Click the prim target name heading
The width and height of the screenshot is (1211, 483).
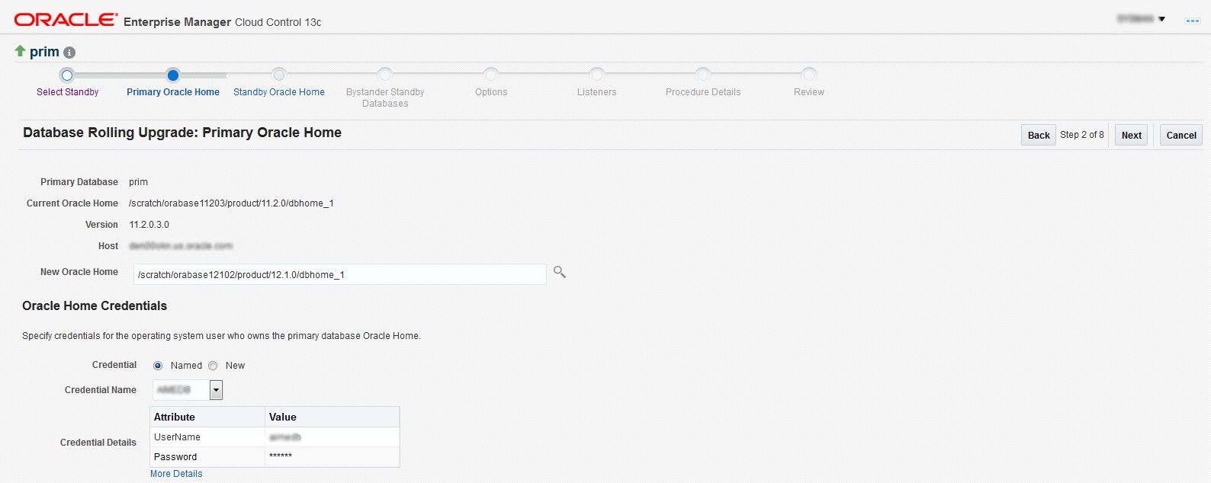pyautogui.click(x=44, y=52)
